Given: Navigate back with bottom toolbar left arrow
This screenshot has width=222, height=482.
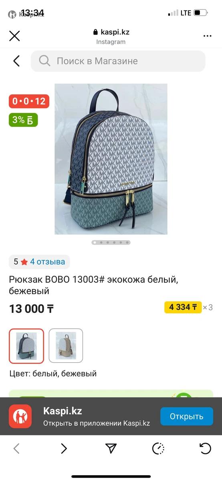Looking at the screenshot, I should [x=16, y=449].
